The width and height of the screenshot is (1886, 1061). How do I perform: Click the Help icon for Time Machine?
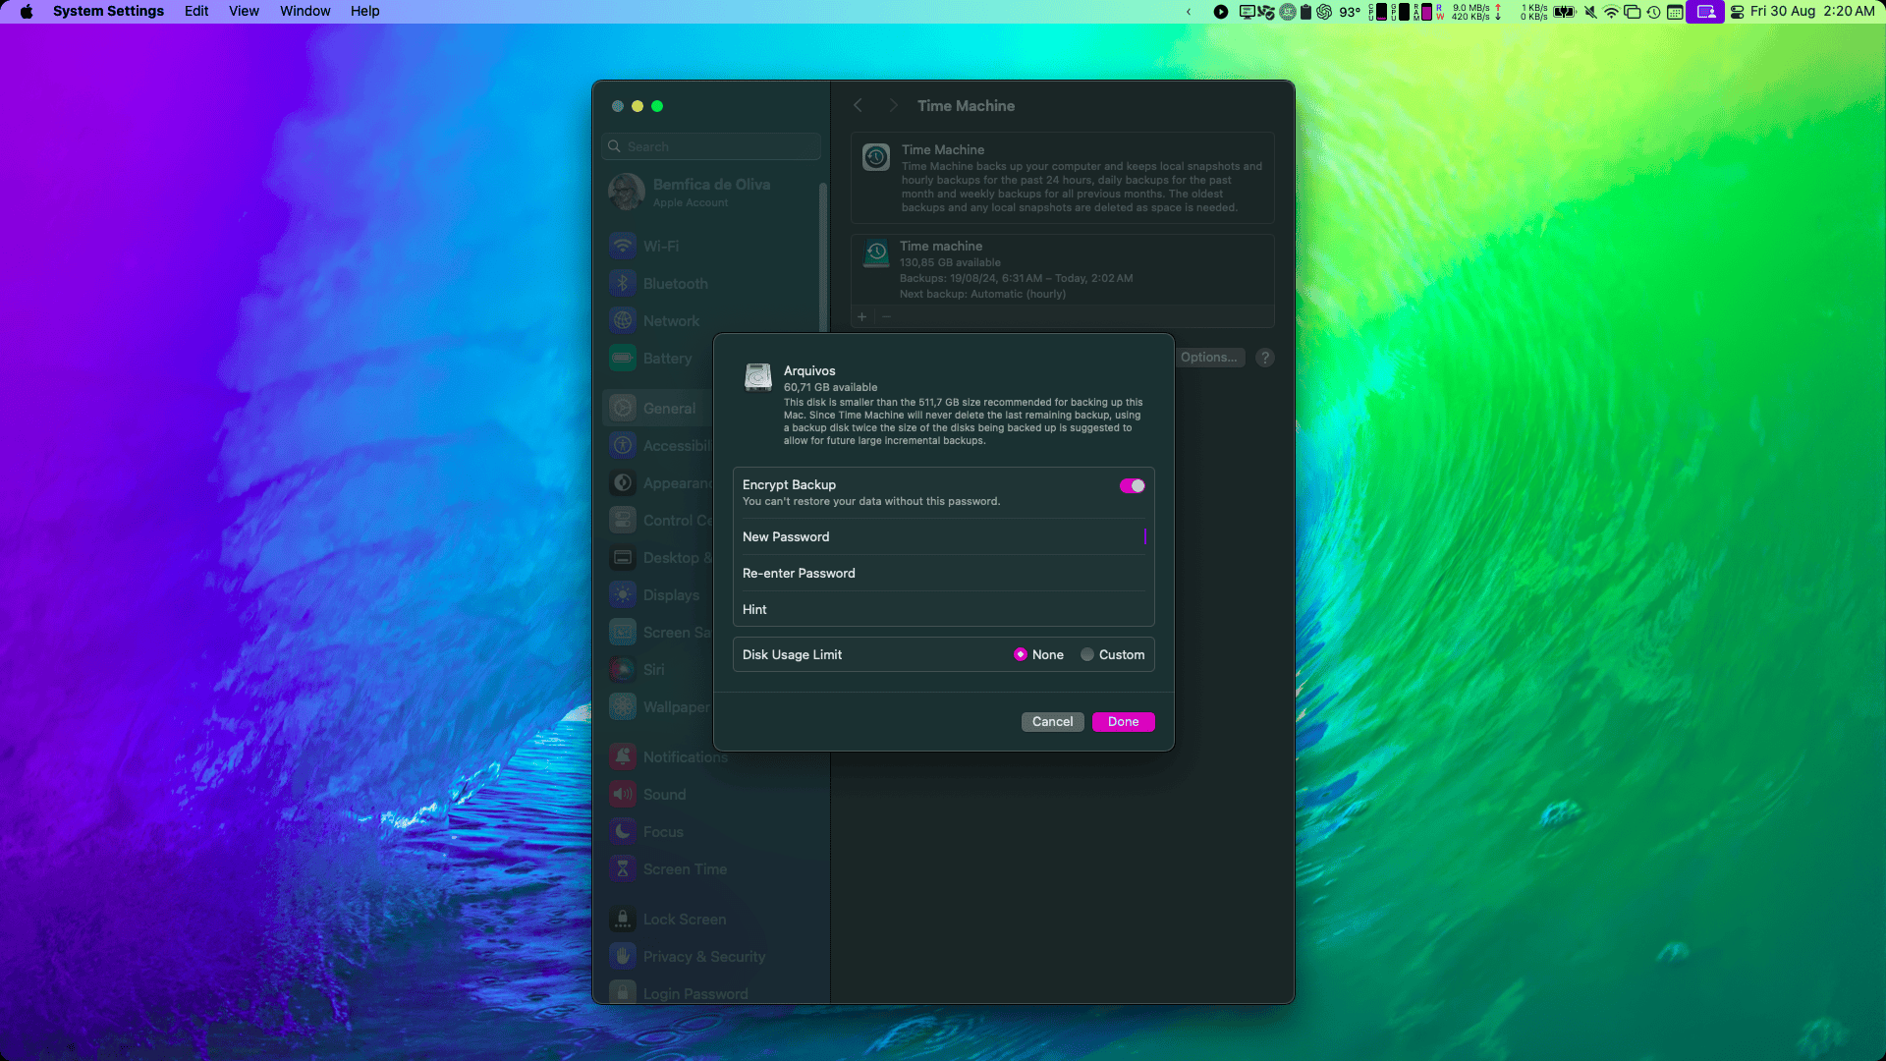coord(1265,357)
